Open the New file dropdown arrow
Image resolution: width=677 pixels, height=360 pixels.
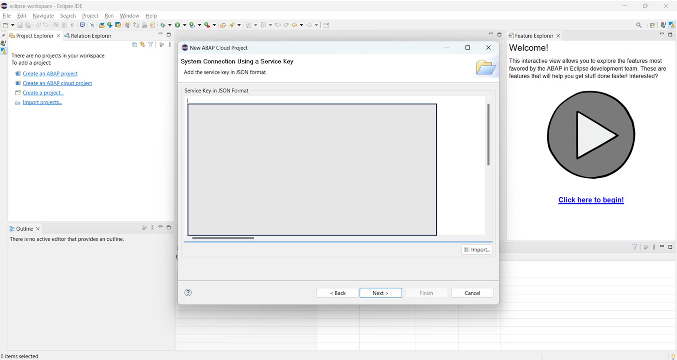click(13, 25)
